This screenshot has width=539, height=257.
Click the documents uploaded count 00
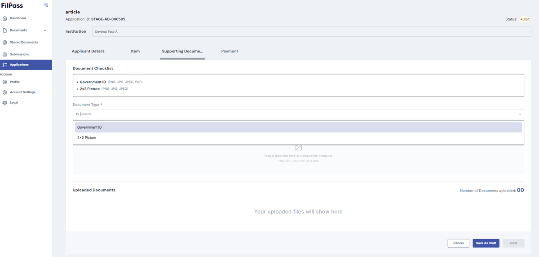[520, 190]
